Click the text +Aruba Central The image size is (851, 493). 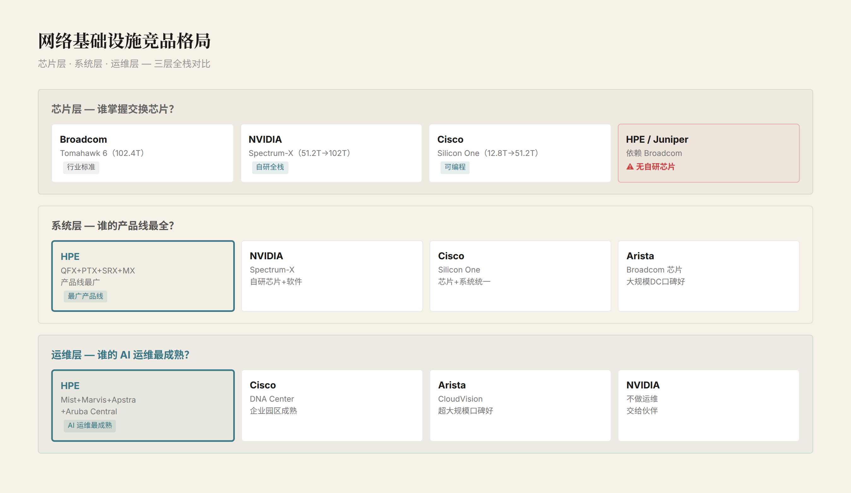pyautogui.click(x=89, y=411)
